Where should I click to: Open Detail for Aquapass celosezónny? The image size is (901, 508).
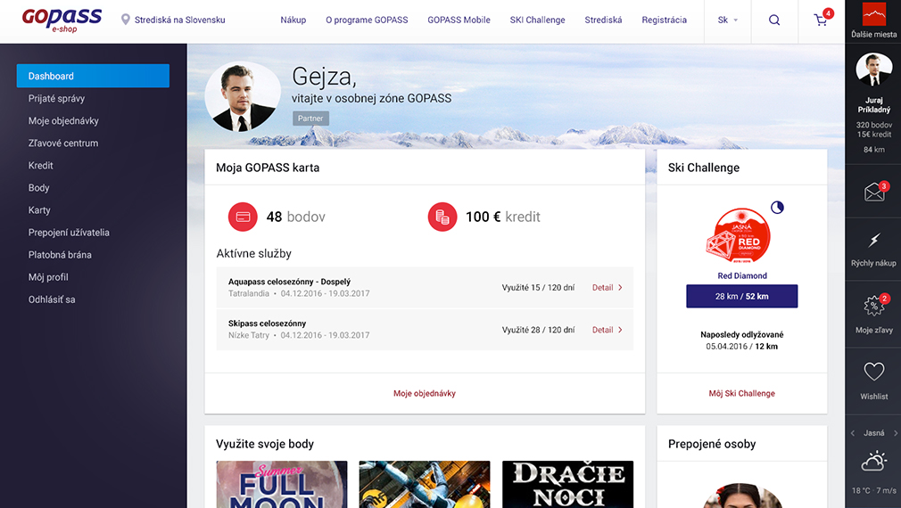(x=608, y=288)
